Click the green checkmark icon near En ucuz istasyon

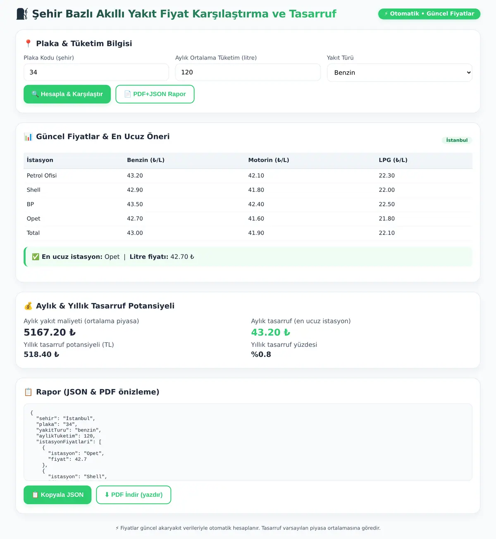click(x=36, y=257)
